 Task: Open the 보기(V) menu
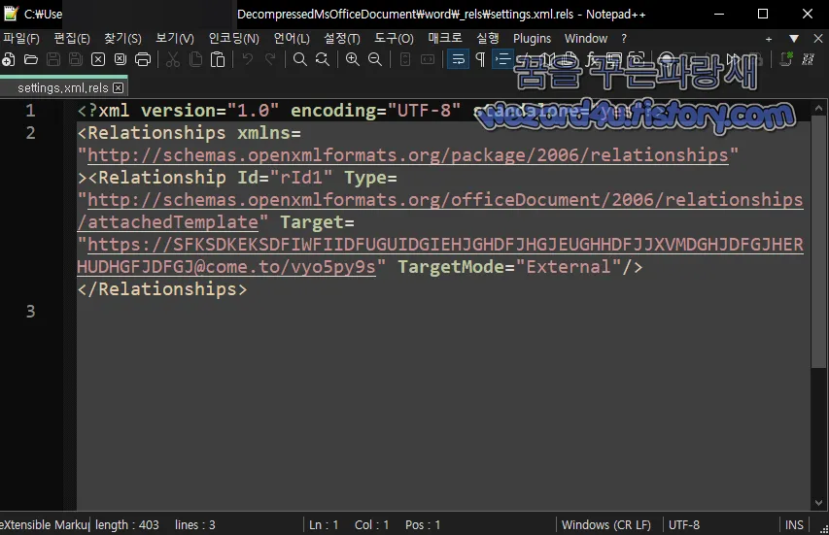pyautogui.click(x=175, y=39)
